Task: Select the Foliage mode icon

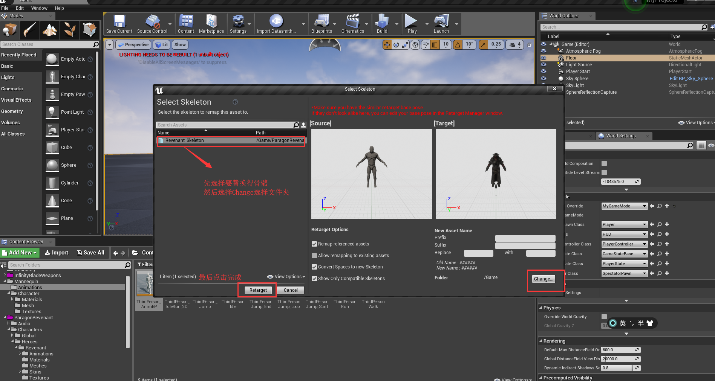Action: pos(69,30)
